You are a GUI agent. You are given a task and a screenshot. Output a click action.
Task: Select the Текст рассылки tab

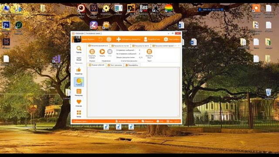(115, 65)
